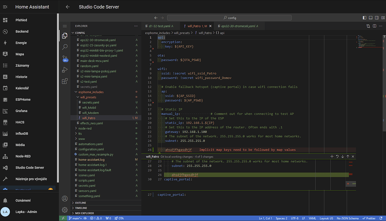Click esphome_includes in the breadcrumb
The width and height of the screenshot is (386, 221).
pyautogui.click(x=158, y=33)
